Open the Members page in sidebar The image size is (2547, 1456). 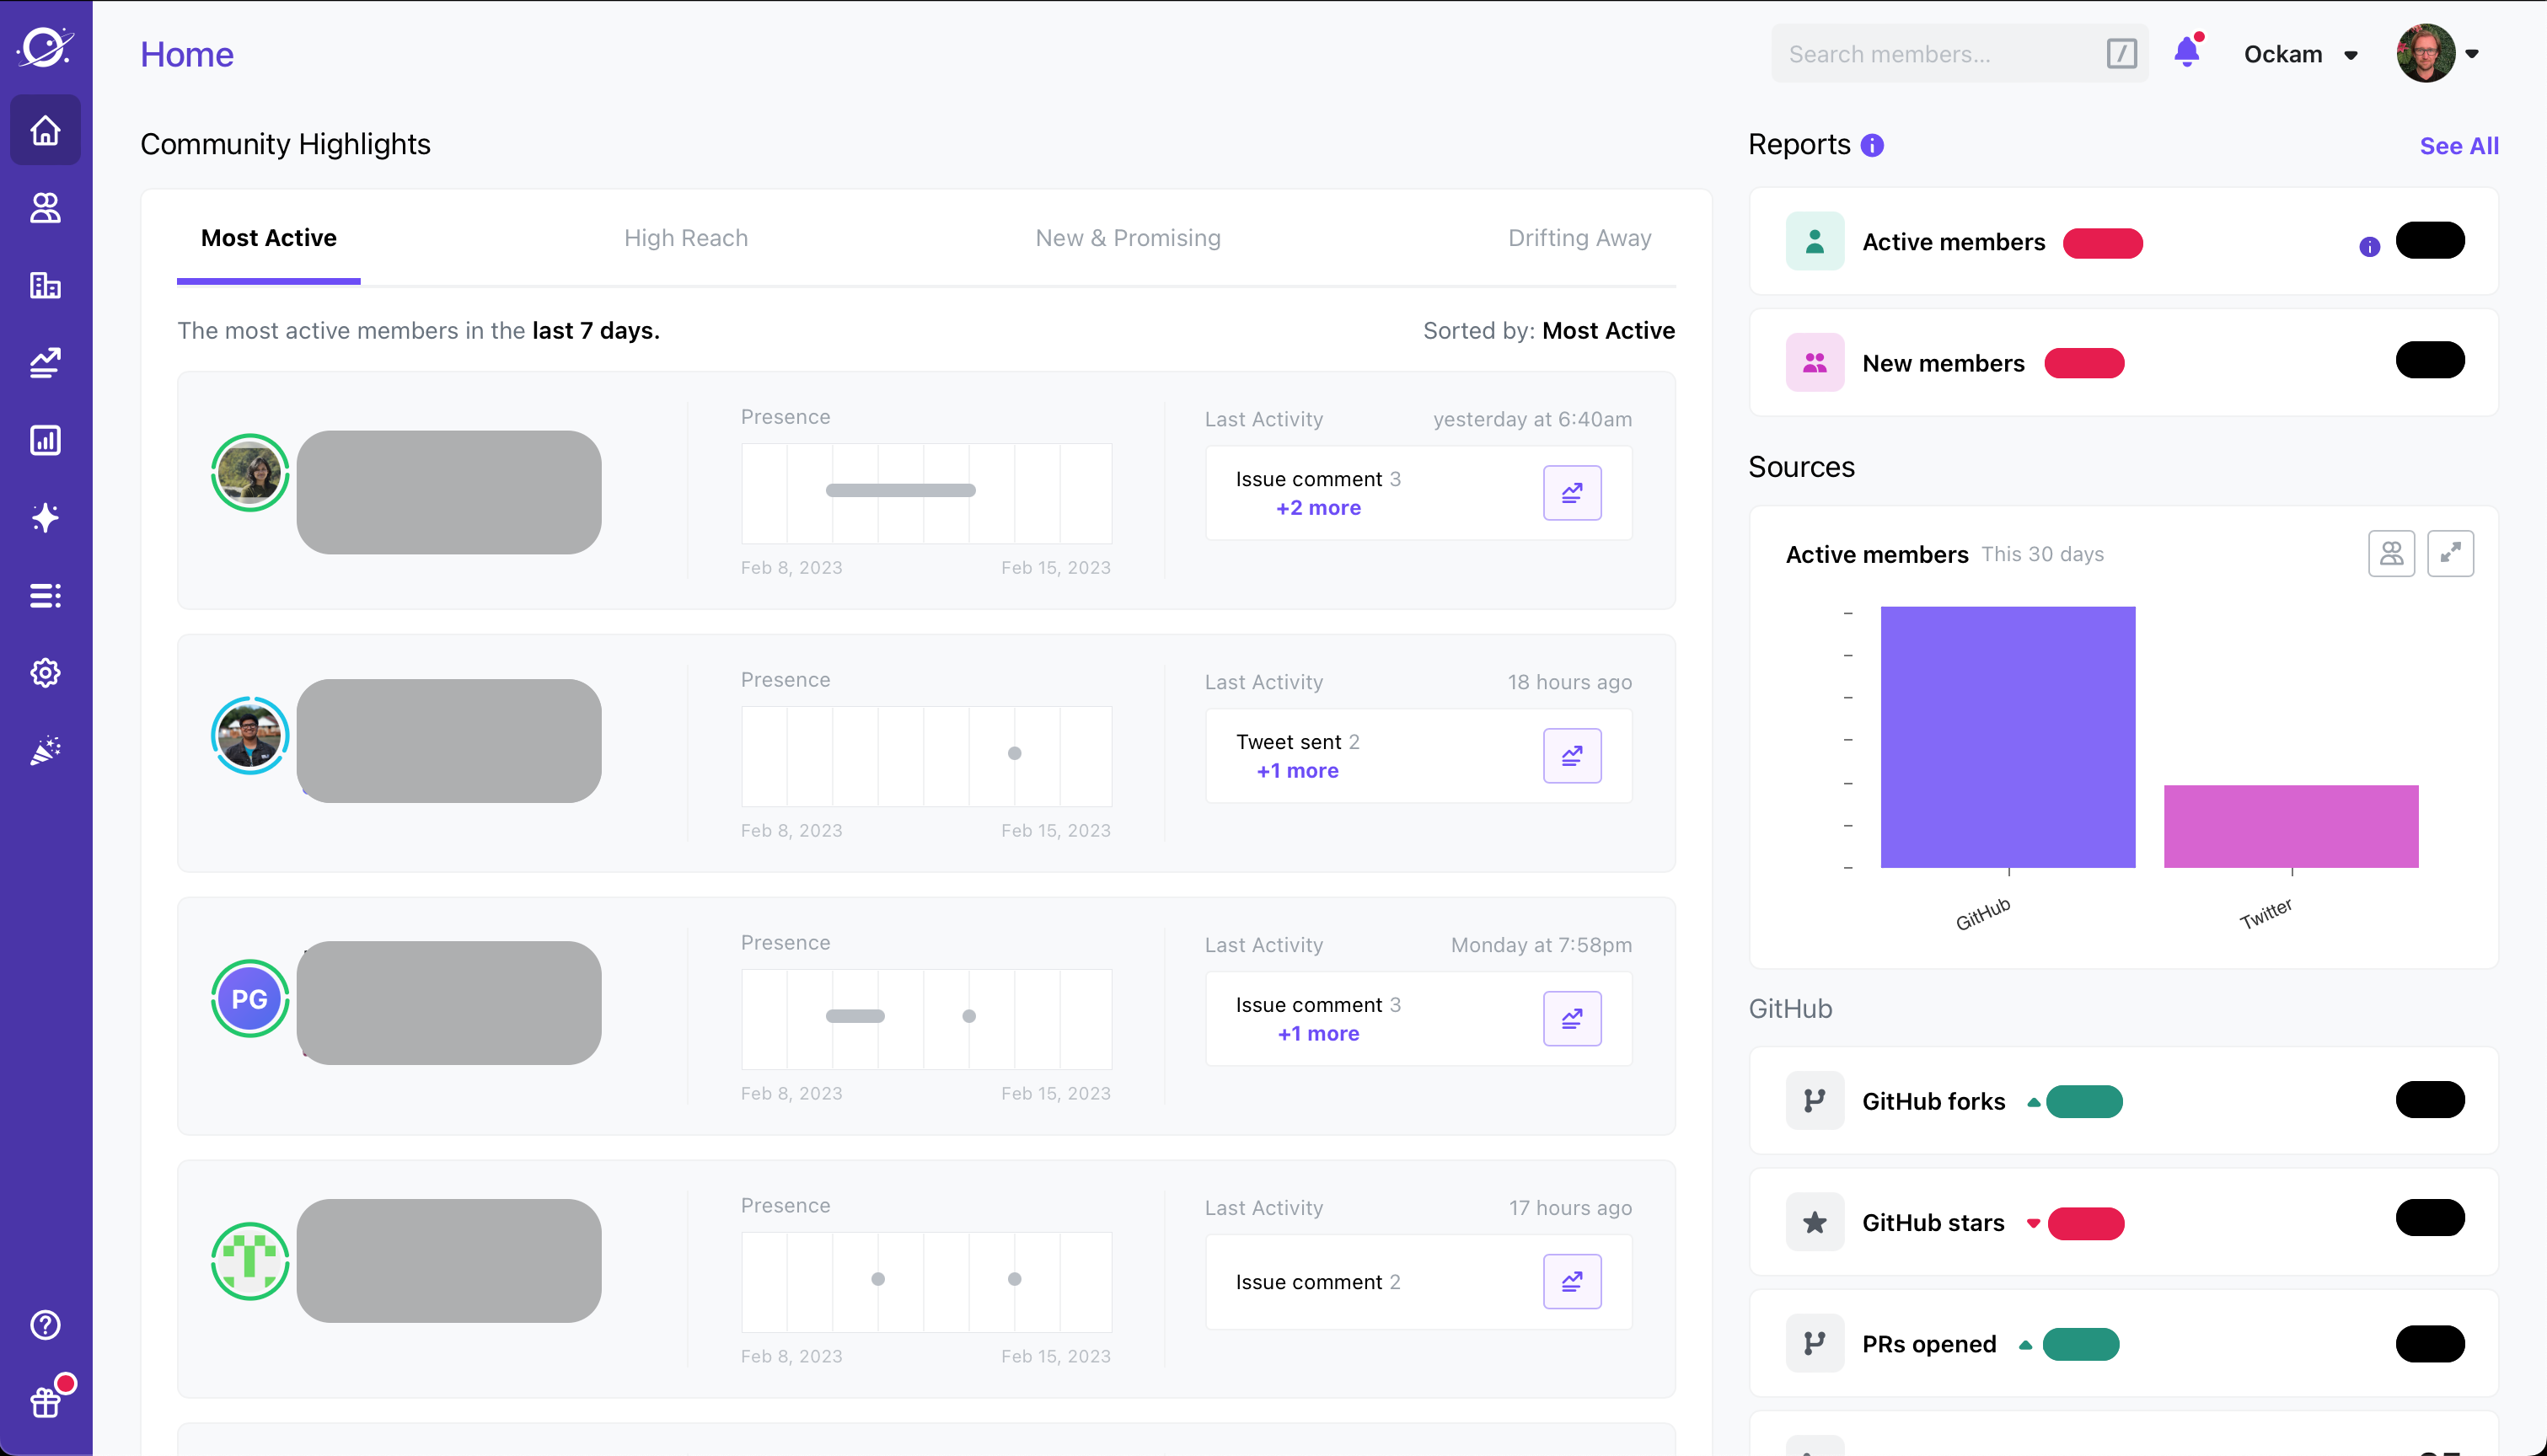click(x=45, y=208)
